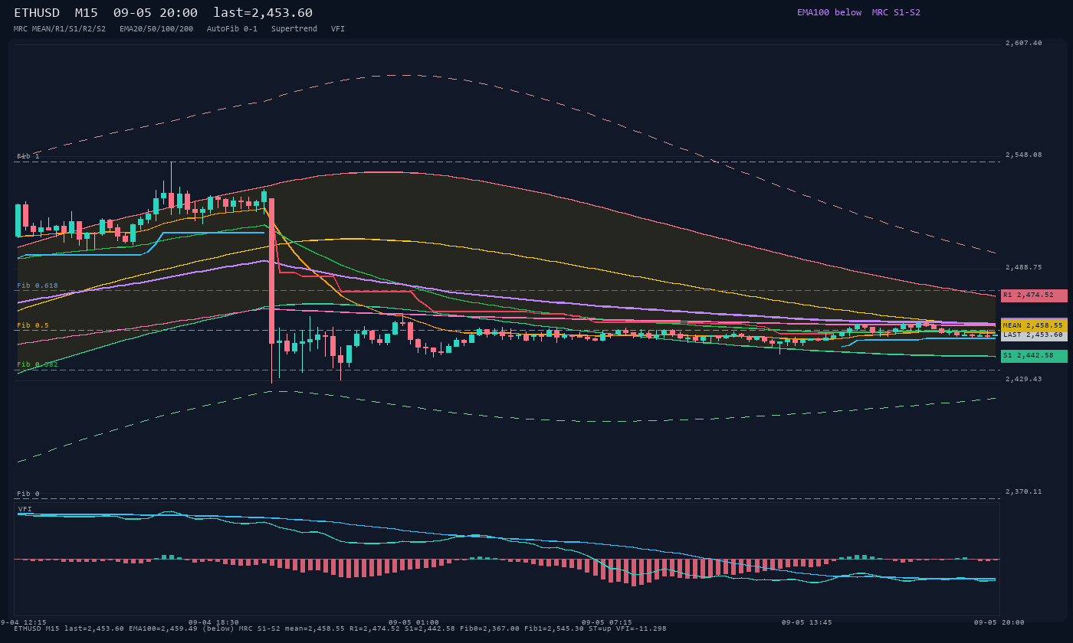Click the 2,607.40 price axis value
This screenshot has width=1073, height=643.
[x=1023, y=43]
